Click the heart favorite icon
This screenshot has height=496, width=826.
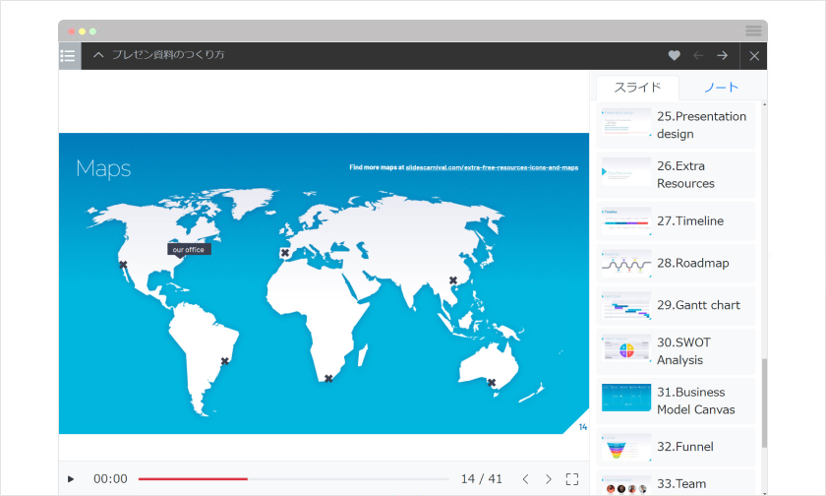pyautogui.click(x=674, y=56)
